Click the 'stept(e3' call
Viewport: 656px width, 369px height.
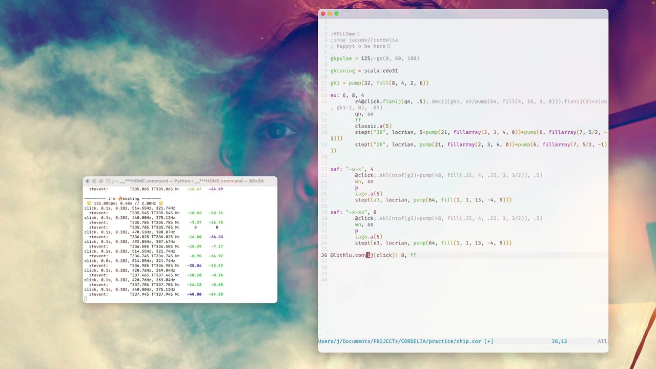point(368,243)
